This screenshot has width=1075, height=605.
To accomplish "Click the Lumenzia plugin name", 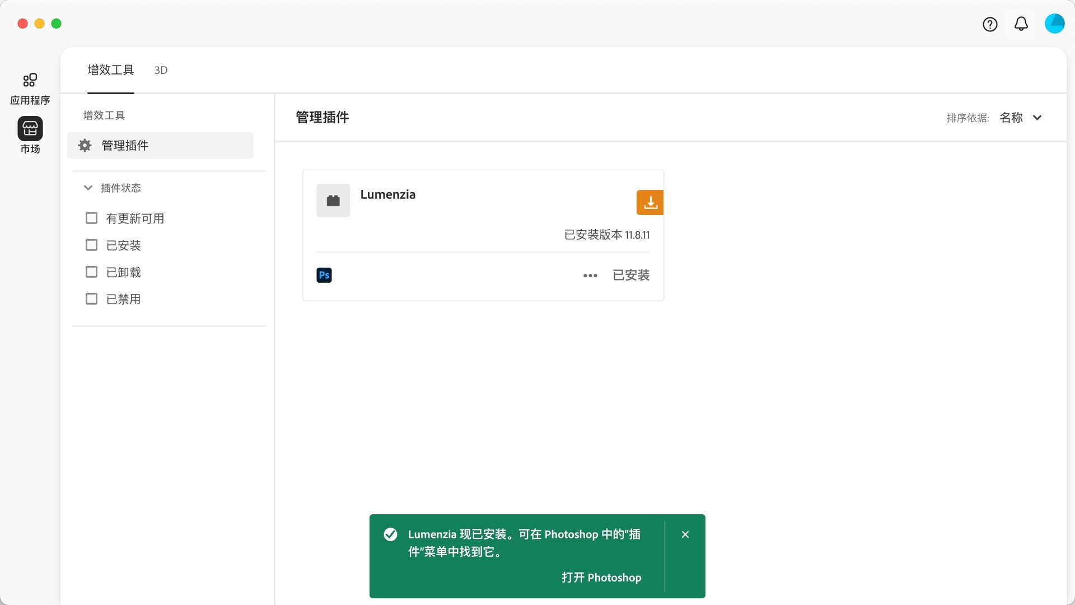I will tap(388, 194).
